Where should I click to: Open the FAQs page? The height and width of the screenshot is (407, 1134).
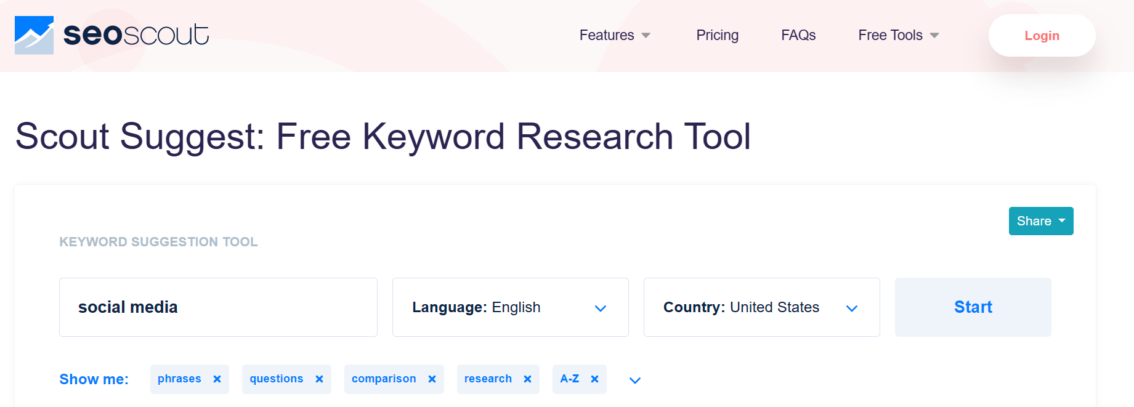click(798, 35)
